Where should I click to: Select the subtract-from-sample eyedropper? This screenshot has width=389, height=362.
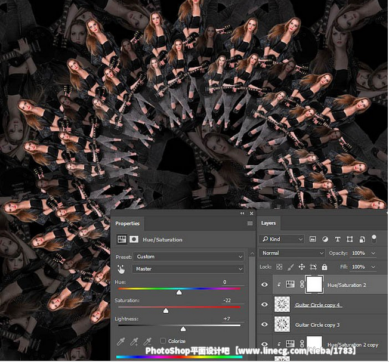pos(147,342)
